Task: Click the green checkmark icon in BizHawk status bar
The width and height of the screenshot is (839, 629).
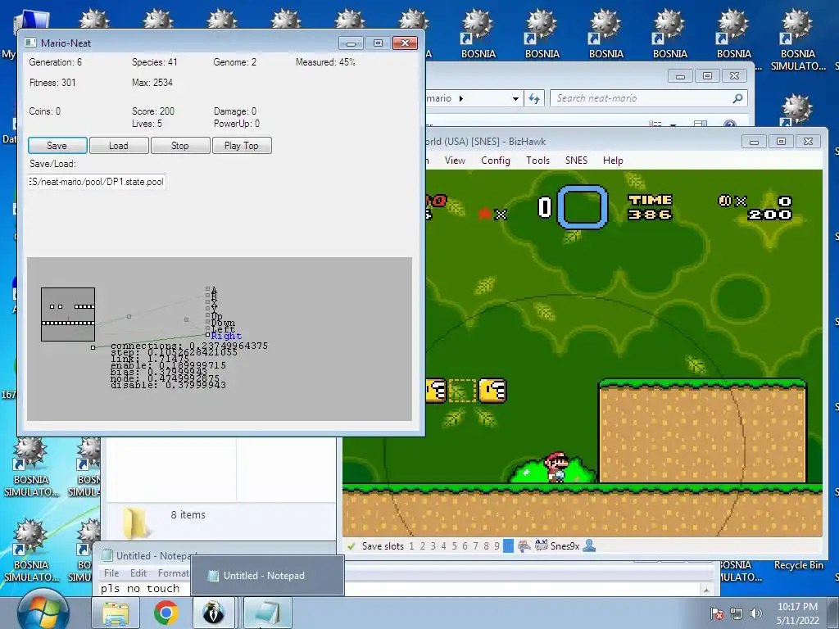Action: pyautogui.click(x=351, y=546)
